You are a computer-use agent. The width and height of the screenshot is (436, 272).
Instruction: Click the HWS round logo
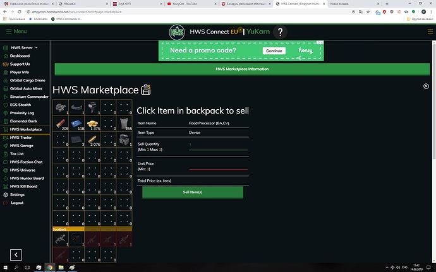click(176, 32)
